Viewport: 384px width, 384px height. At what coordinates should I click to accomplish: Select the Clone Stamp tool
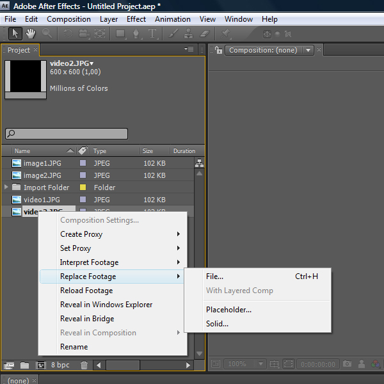tap(188, 33)
